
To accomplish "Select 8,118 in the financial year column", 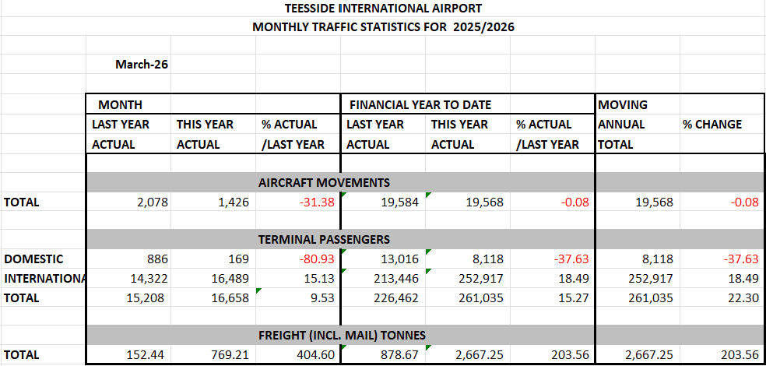I will point(468,259).
